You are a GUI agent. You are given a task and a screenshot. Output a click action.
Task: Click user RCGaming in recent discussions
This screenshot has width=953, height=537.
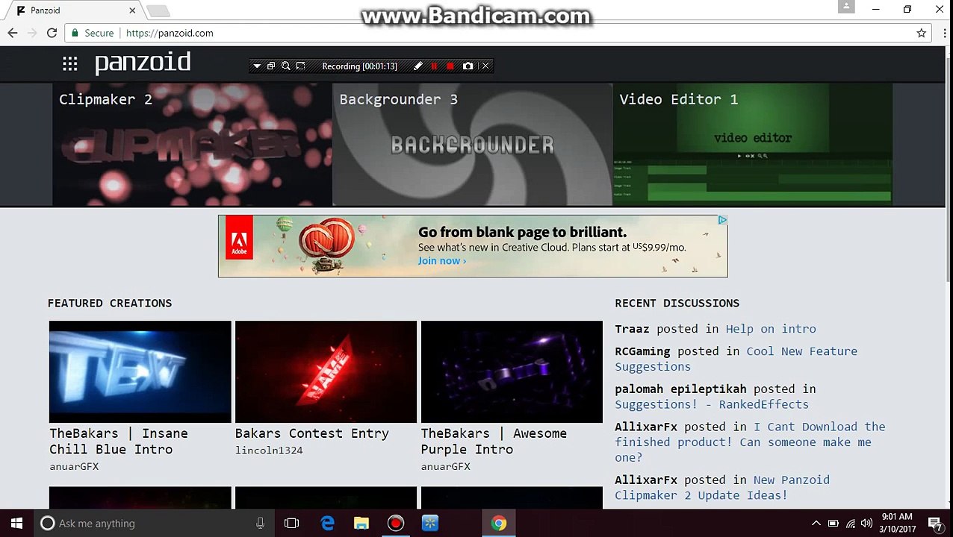pos(642,351)
